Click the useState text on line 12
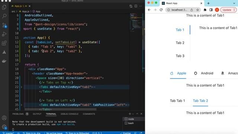 (89, 42)
